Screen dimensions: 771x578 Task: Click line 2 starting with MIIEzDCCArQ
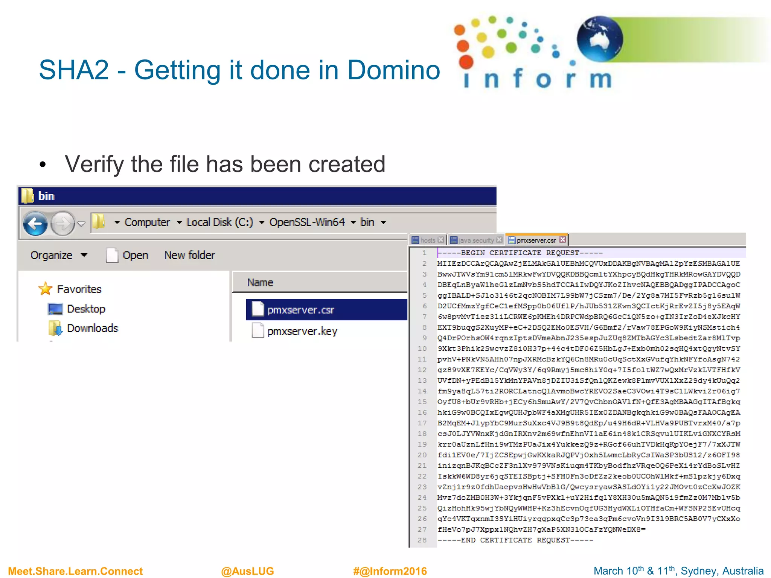point(588,264)
